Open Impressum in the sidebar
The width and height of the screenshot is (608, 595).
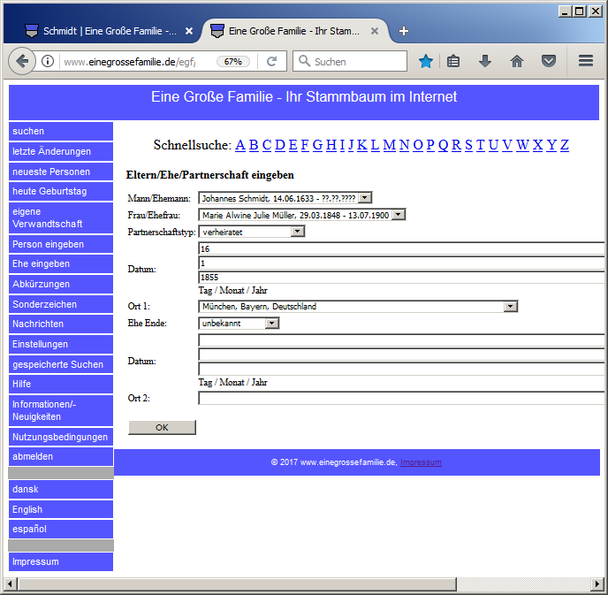click(61, 561)
